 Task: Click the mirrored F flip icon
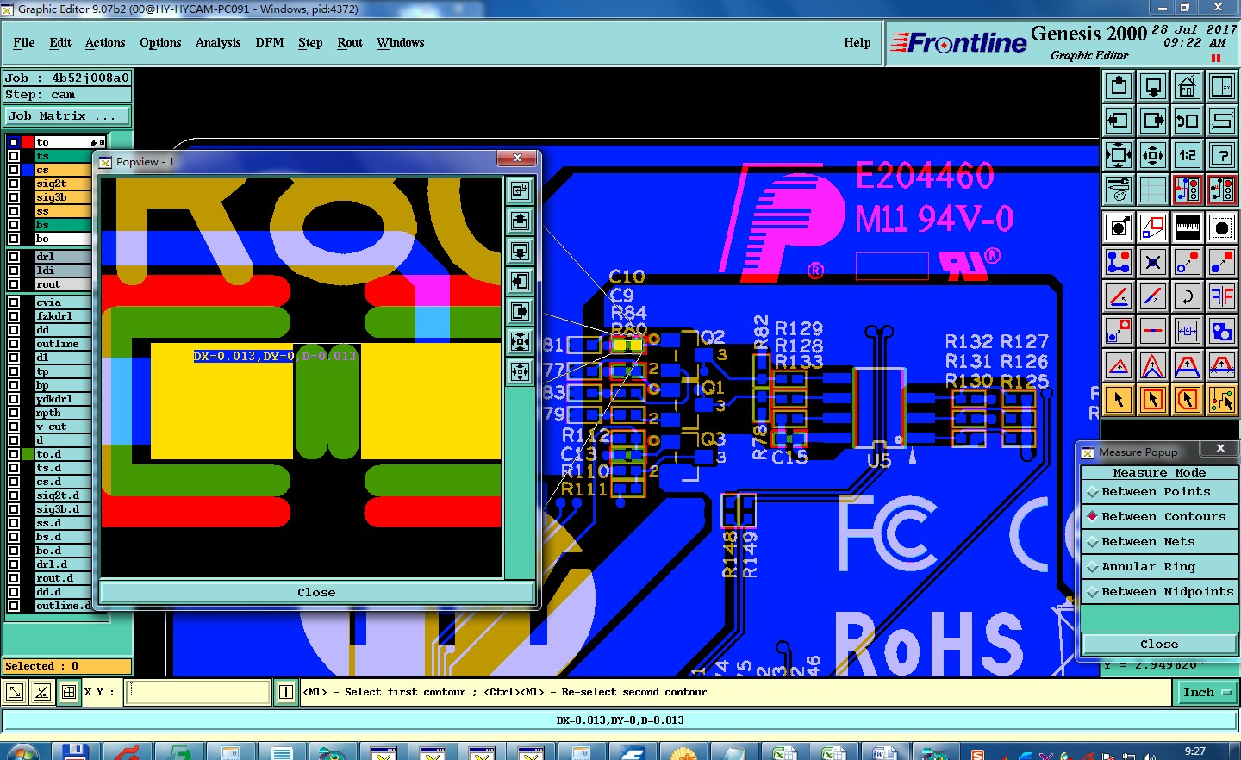pyautogui.click(x=1222, y=296)
